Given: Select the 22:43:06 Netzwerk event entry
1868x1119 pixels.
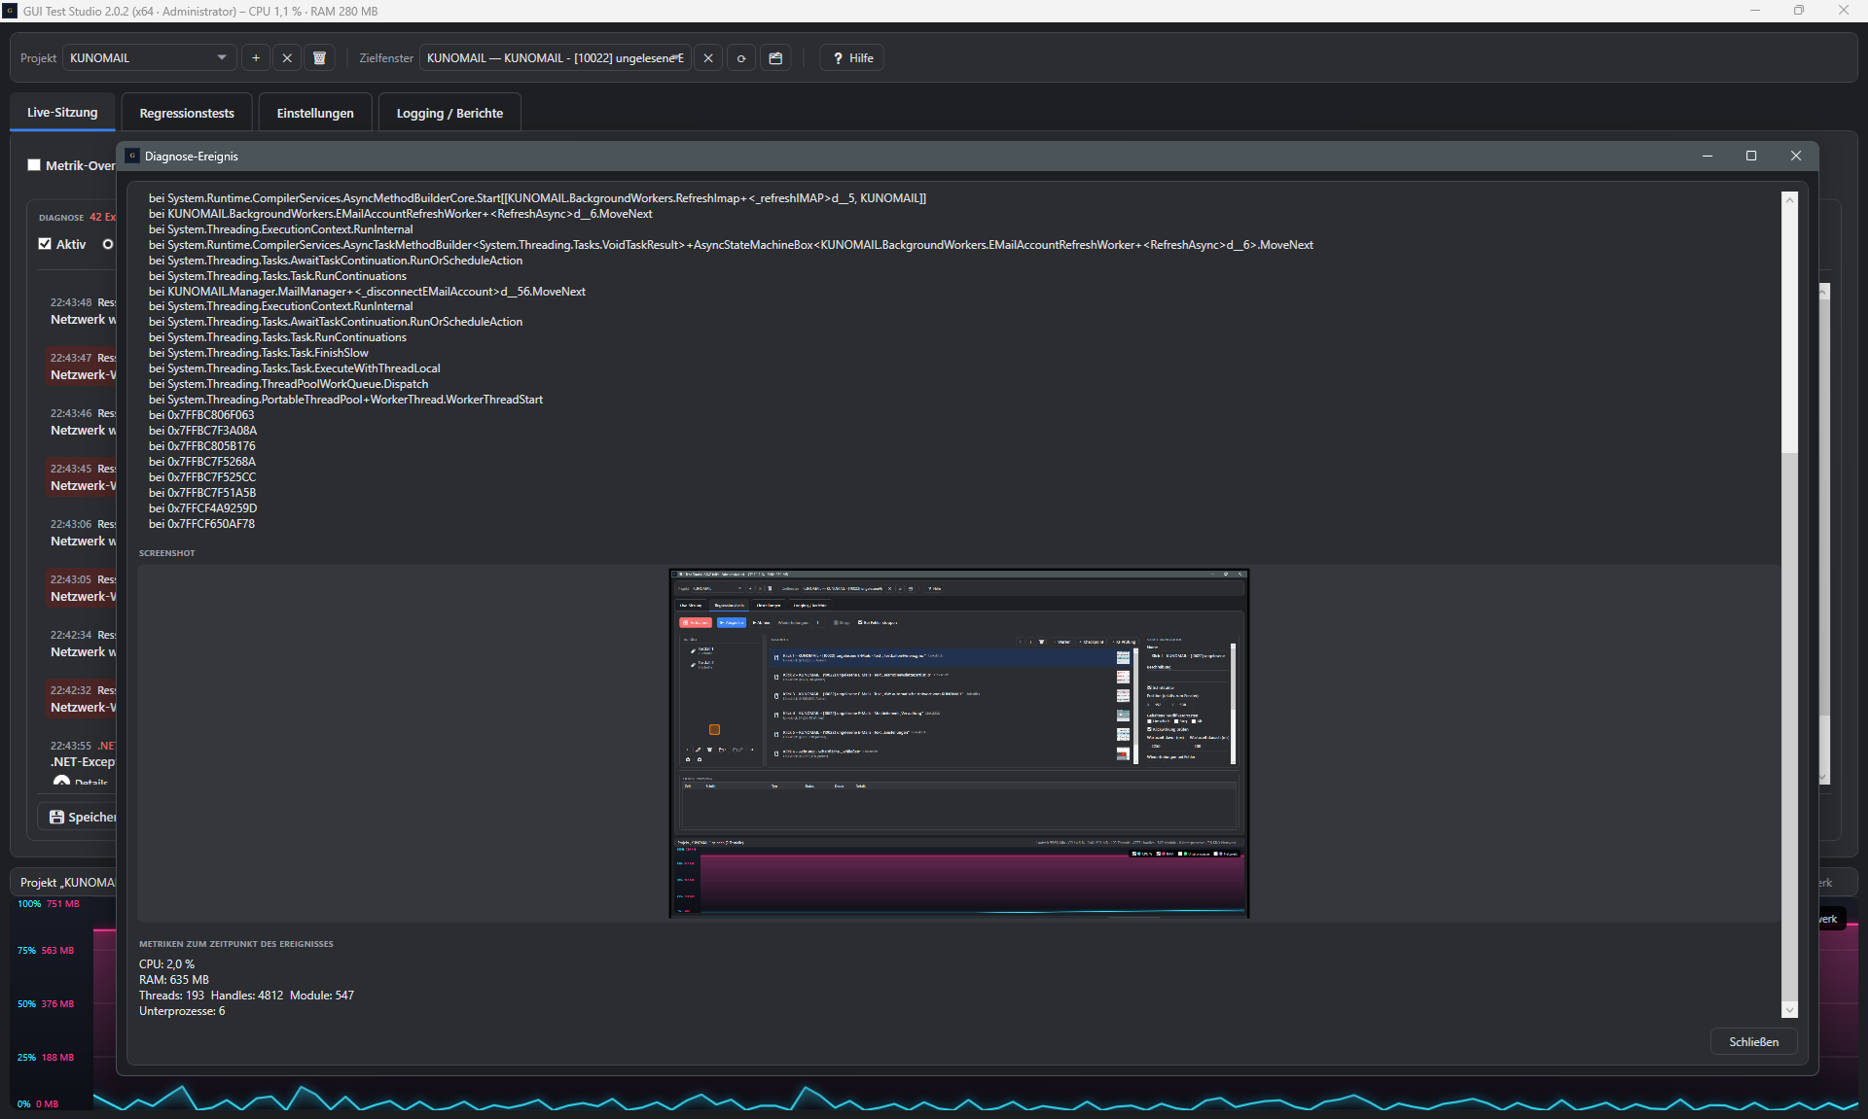Looking at the screenshot, I should pos(82,533).
